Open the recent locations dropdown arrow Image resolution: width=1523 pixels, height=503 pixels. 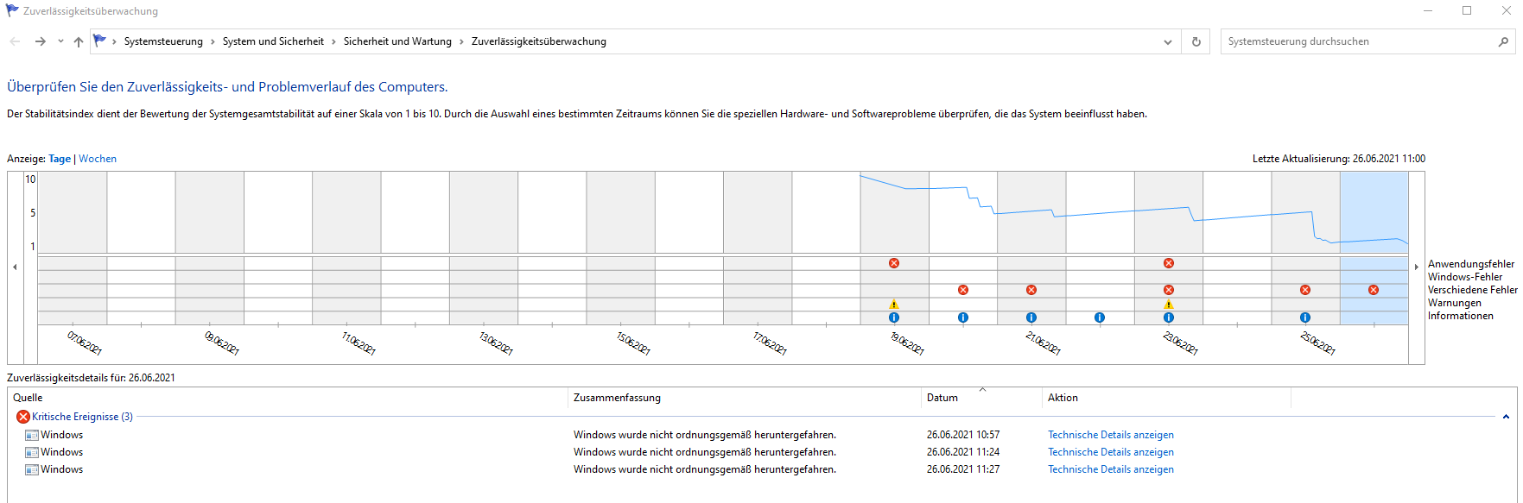(x=60, y=41)
